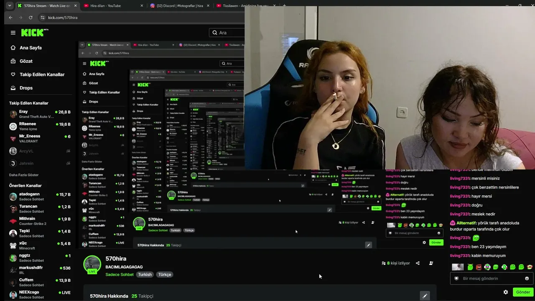Viewport: 535px width, 301px height.
Task: Open NEEXcsgo channel in the left sidebar
Action: tap(40, 294)
